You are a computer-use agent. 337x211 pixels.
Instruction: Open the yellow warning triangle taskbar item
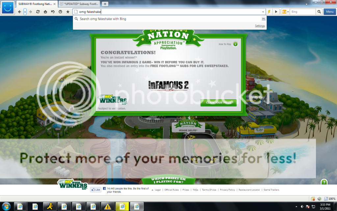click(108, 207)
